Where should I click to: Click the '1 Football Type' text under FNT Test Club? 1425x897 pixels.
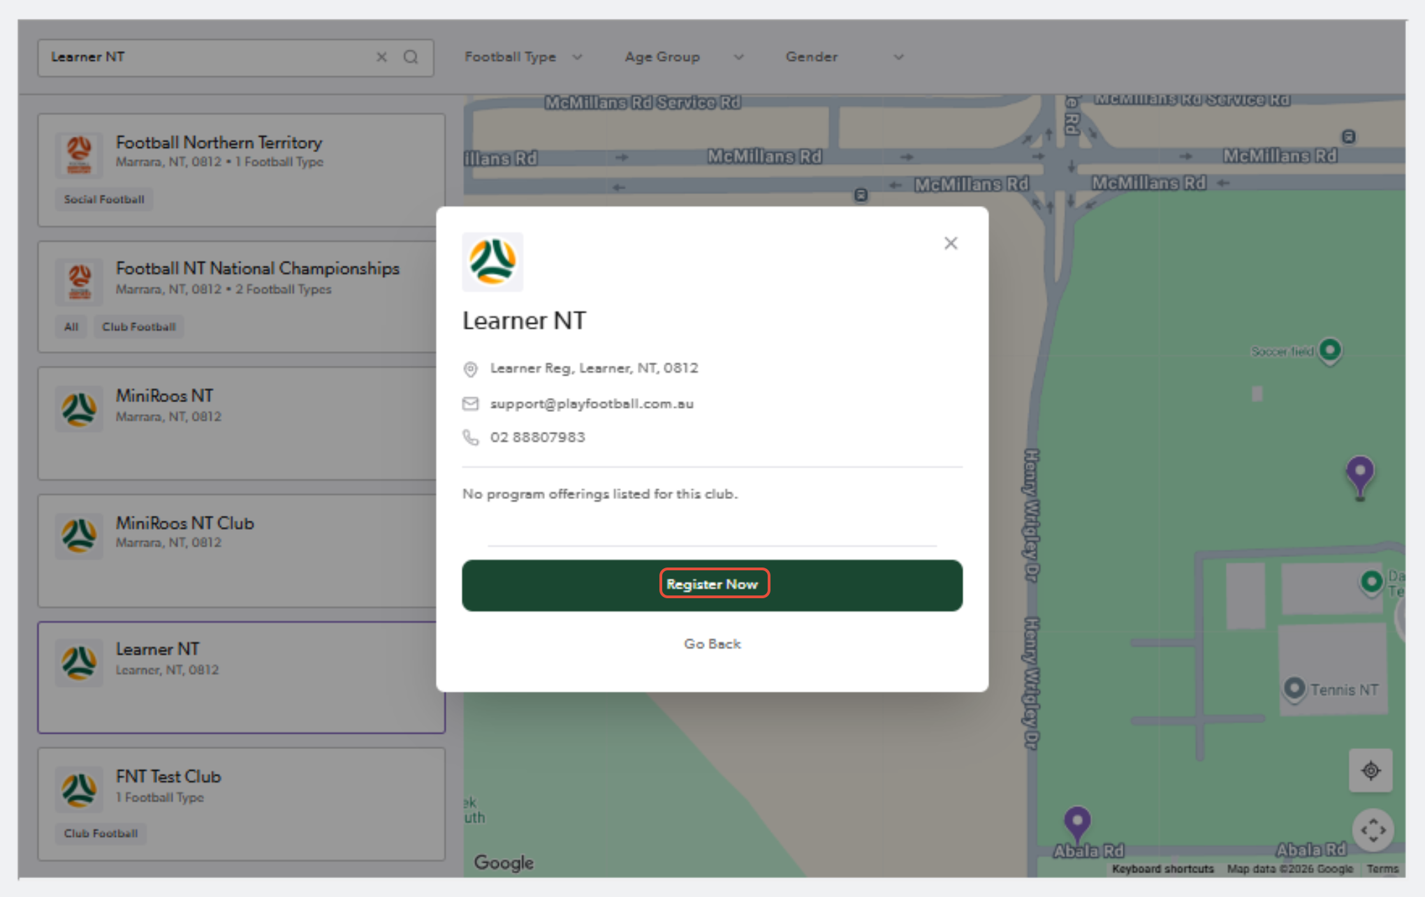(x=160, y=797)
